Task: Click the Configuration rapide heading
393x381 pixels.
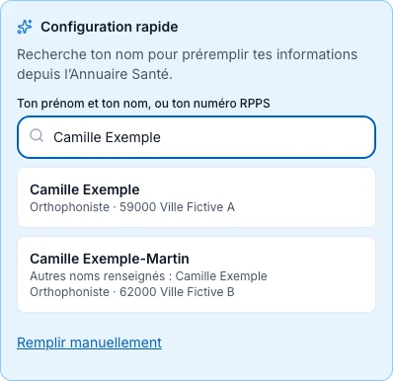Action: pos(110,27)
